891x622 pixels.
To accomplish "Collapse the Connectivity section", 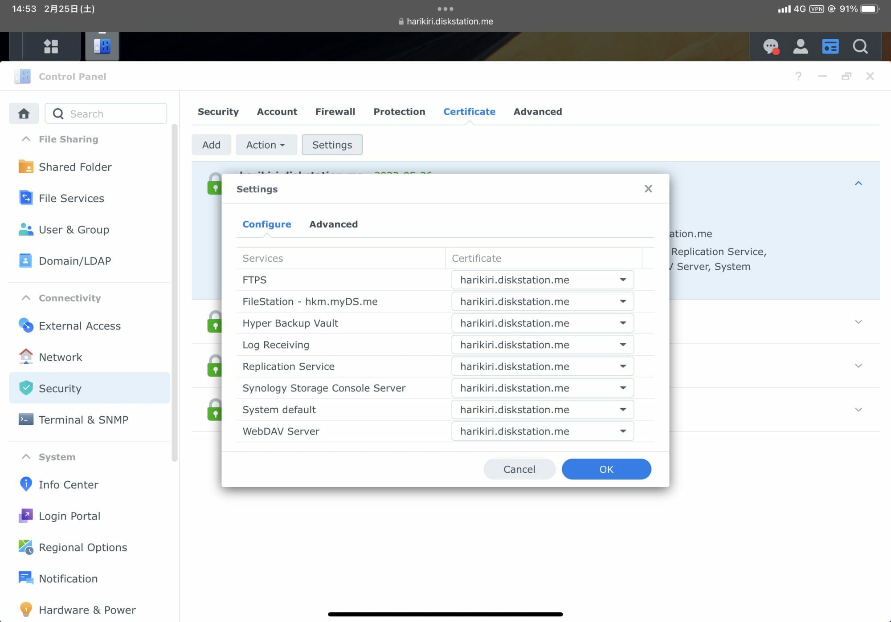I will [26, 298].
